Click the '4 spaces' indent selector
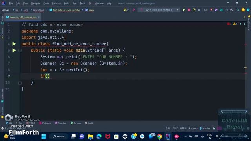Image resolution: width=251 pixels, height=141 pixels. tap(193, 128)
